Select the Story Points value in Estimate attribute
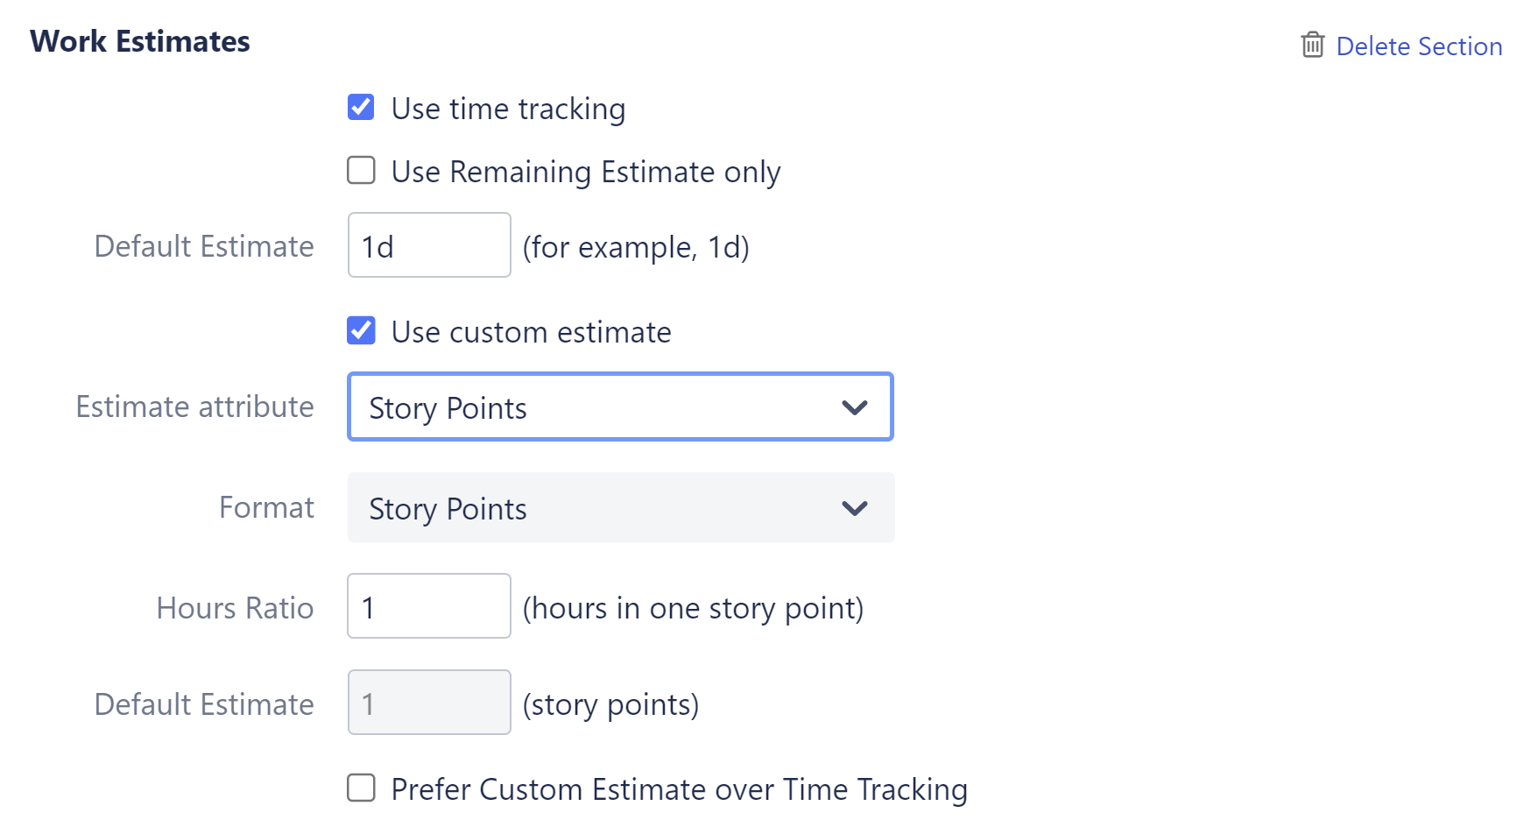The image size is (1531, 827). pos(448,407)
